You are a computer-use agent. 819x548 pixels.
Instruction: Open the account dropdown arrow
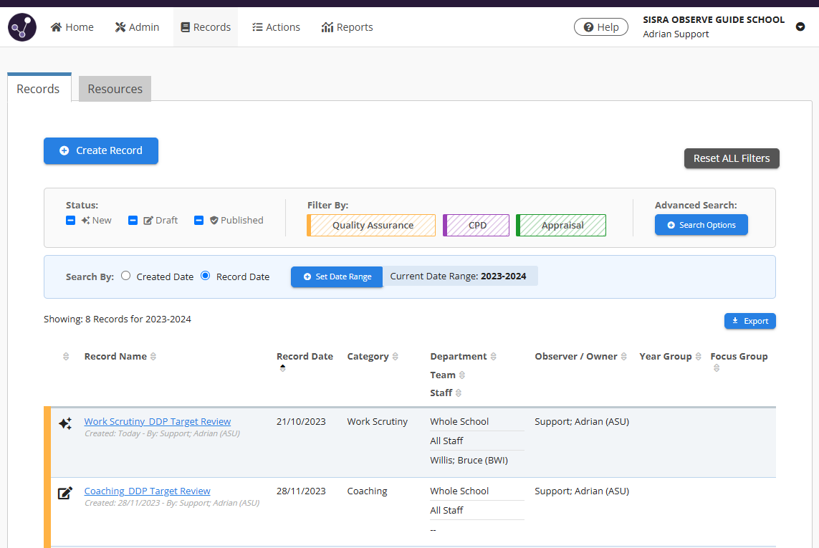click(x=800, y=27)
